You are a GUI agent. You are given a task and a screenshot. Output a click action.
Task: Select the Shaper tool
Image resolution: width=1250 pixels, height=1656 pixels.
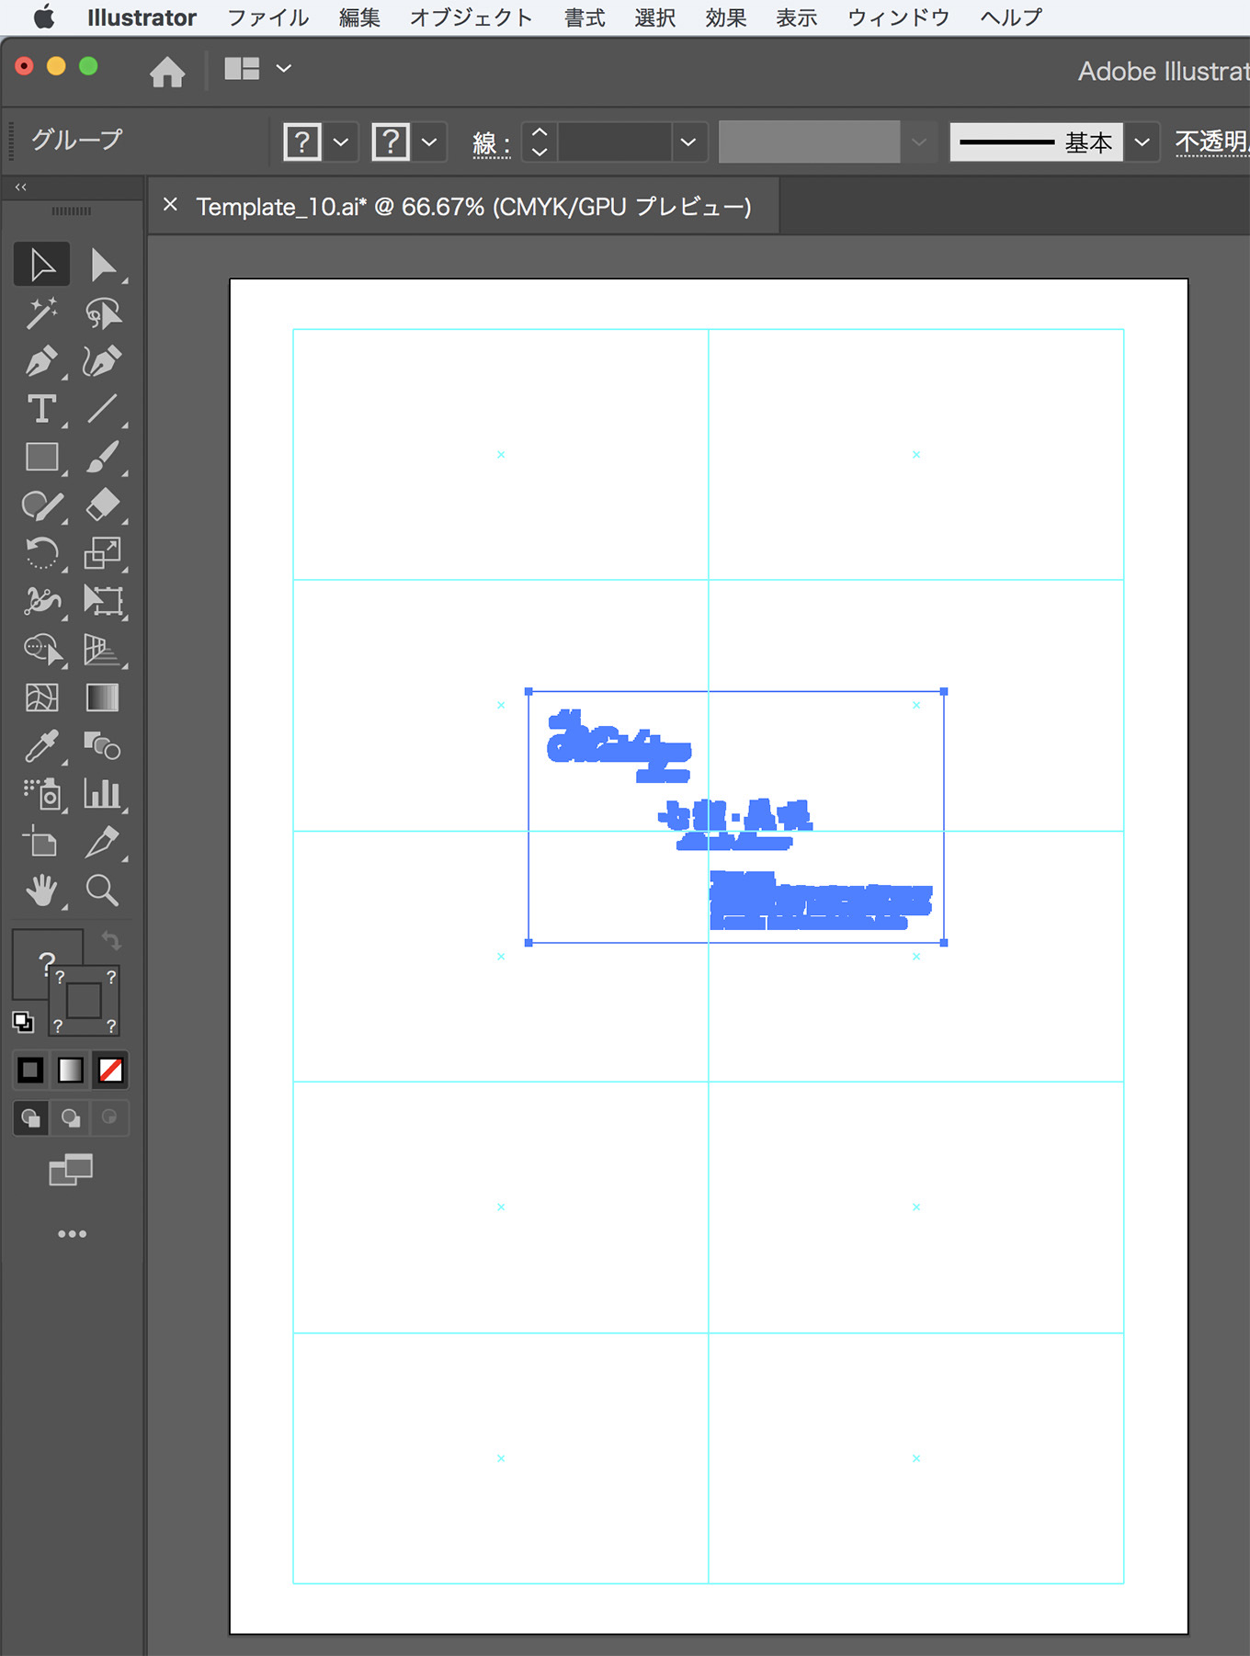(x=41, y=505)
